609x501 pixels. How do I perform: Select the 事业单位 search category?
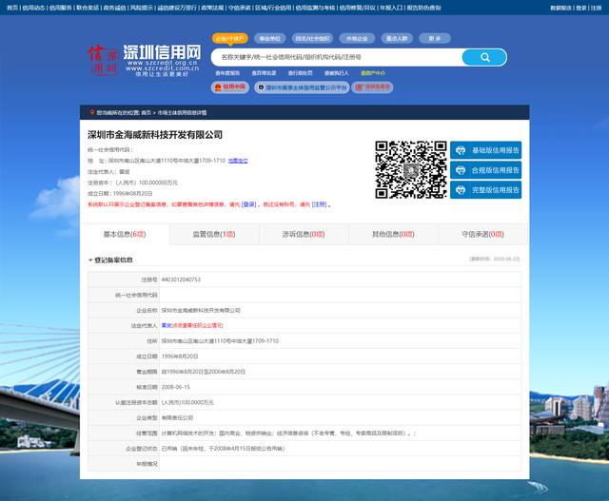click(270, 38)
